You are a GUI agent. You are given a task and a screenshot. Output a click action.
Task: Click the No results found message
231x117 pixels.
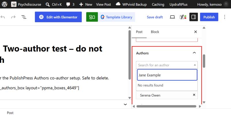click(150, 85)
